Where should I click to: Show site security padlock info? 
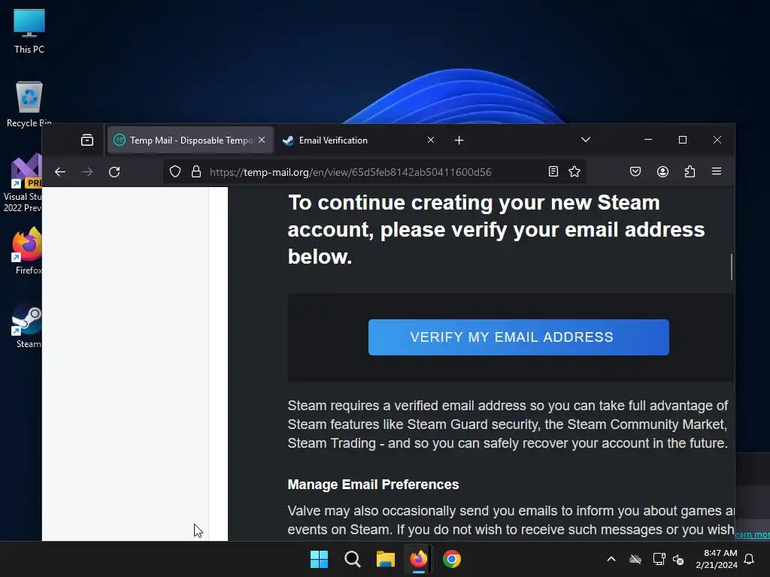tap(196, 172)
